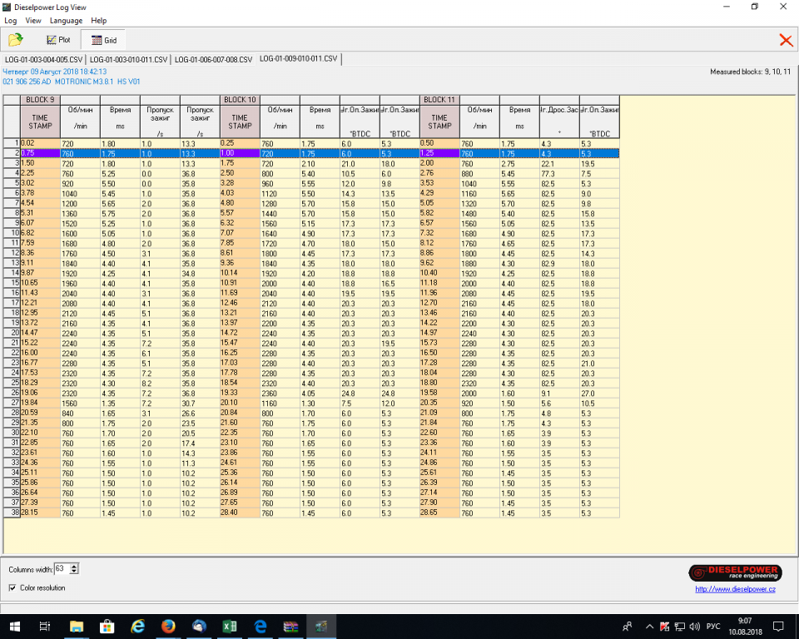Toggle the Color resolution checkbox
Image resolution: width=799 pixels, height=639 pixels.
12,588
